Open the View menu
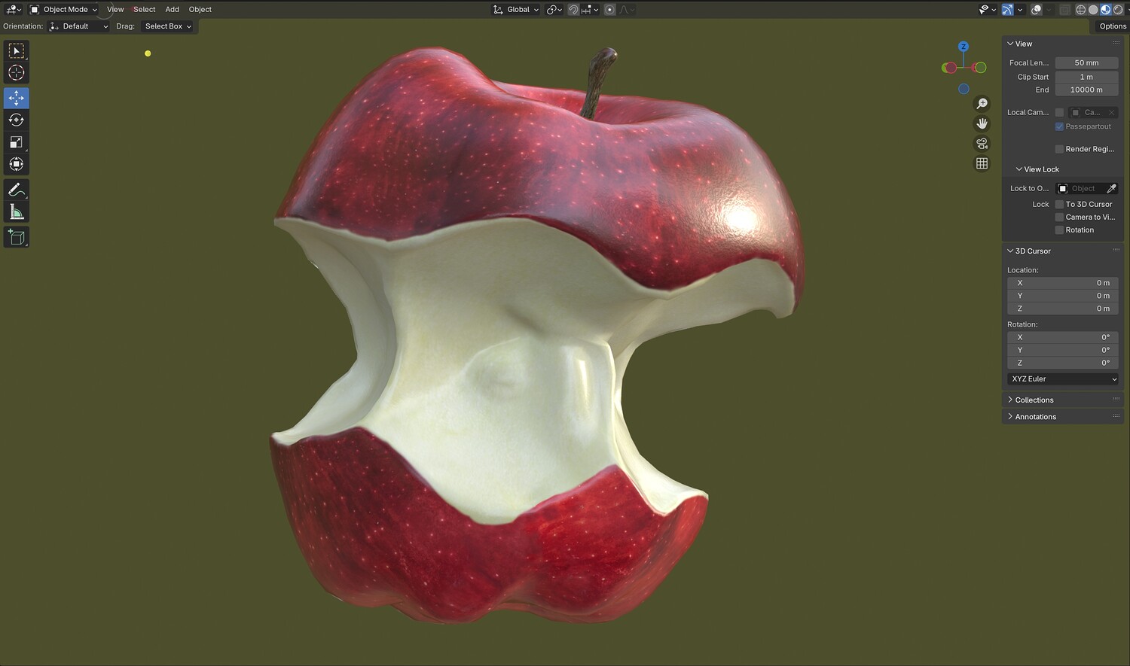This screenshot has width=1130, height=666. coord(115,9)
